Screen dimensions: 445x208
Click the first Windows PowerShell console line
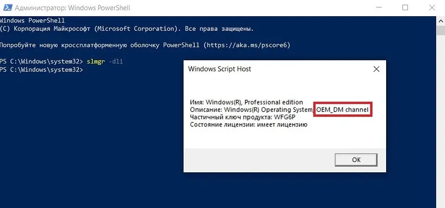(32, 21)
